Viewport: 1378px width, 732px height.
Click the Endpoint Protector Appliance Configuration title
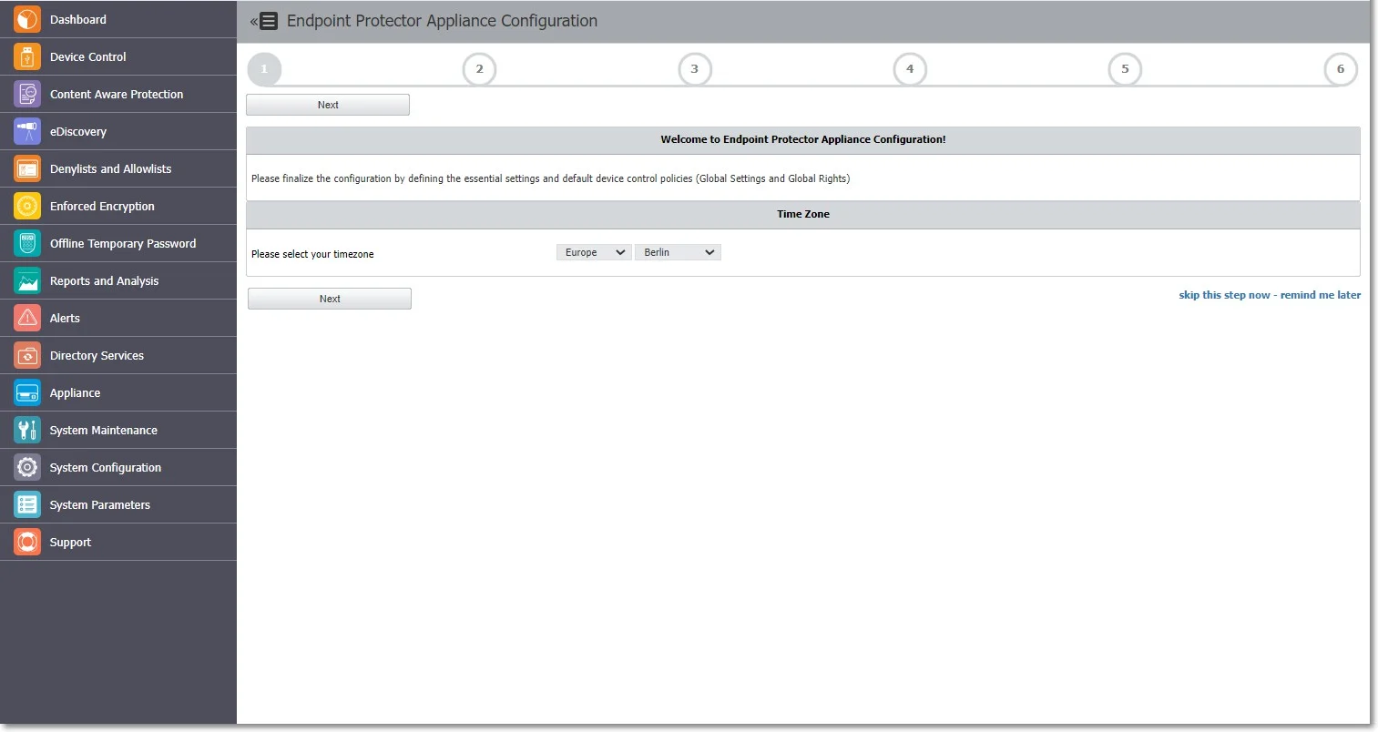pyautogui.click(x=442, y=21)
